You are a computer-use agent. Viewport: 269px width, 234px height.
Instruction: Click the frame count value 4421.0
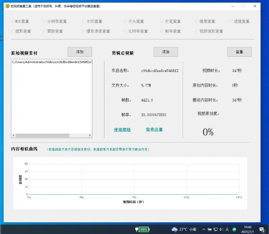pos(147,100)
